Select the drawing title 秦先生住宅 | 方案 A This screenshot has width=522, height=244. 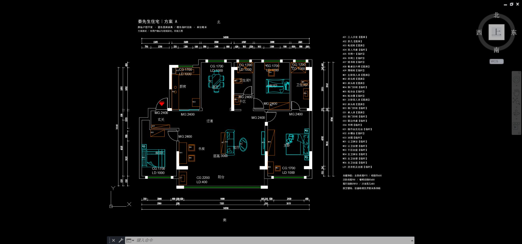158,22
